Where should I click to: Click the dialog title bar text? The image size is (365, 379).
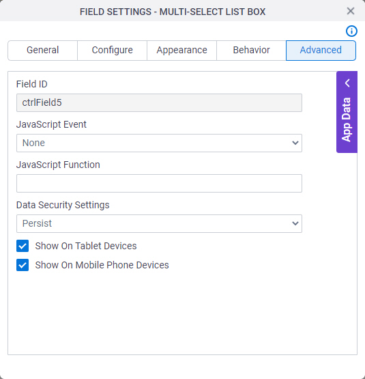point(173,12)
